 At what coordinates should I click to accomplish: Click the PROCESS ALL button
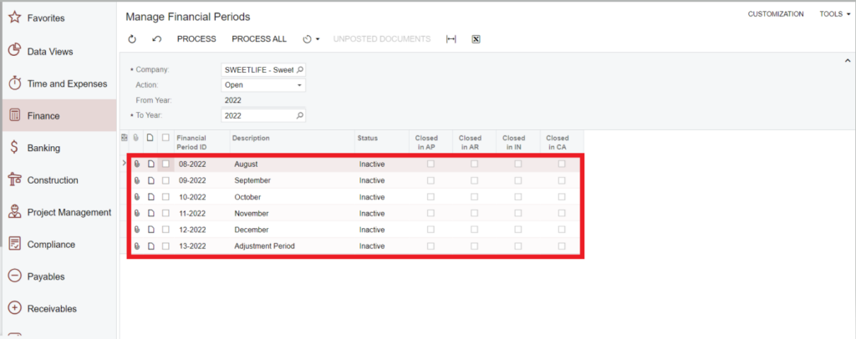pos(258,39)
